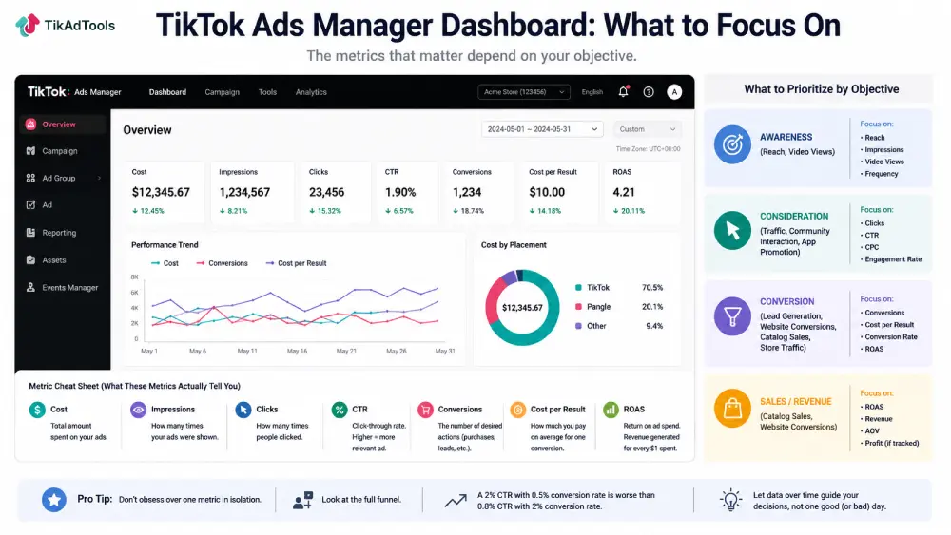Toggle the Cost series in chart legend

tap(165, 263)
